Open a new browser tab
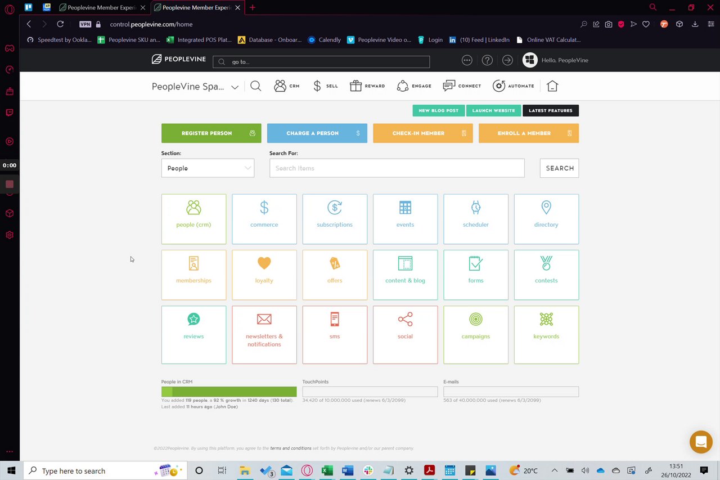720x480 pixels. 253,8
